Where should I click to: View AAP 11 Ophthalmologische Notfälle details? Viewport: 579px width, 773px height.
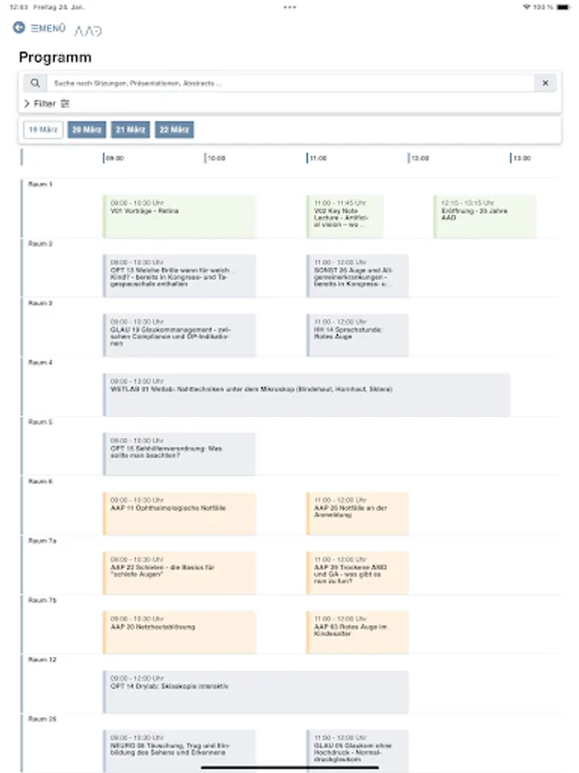tap(178, 513)
